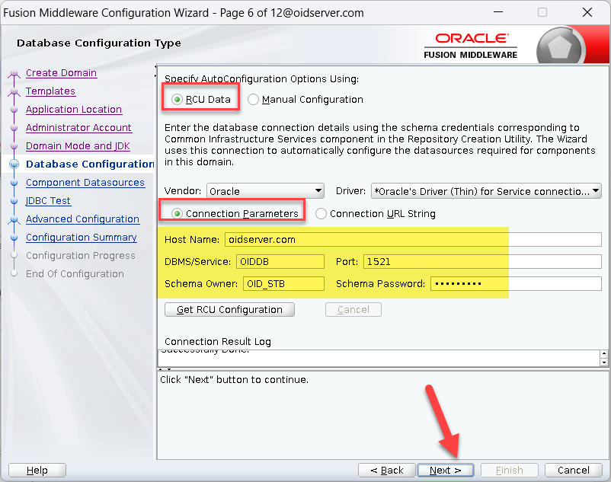611x482 pixels.
Task: Cancel the configuration wizard
Action: (573, 471)
